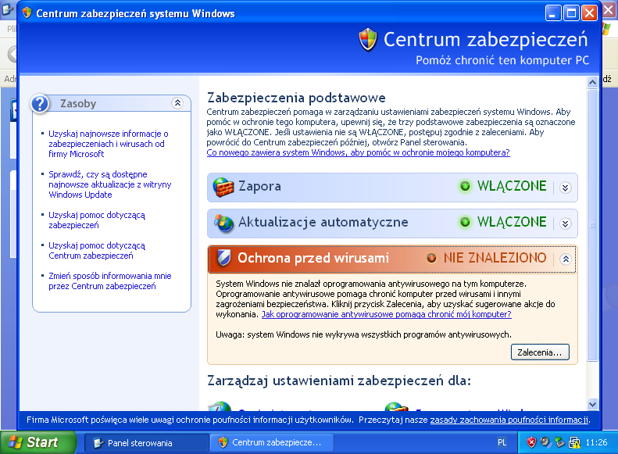This screenshot has width=618, height=454.
Task: Click the green WŁĄCZONE indicator for Zapora
Action: 465,186
